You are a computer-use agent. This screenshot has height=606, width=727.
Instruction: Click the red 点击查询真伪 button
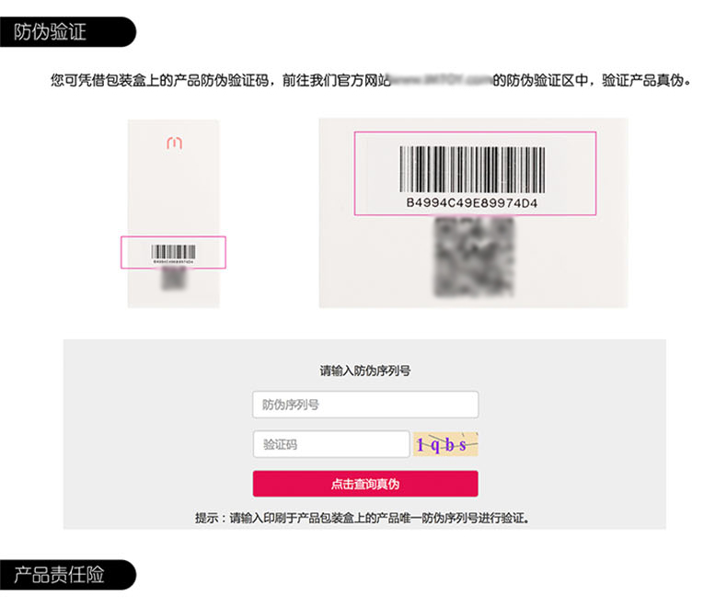point(365,484)
